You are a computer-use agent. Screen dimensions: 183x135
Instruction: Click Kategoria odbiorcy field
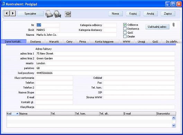pos(110,25)
